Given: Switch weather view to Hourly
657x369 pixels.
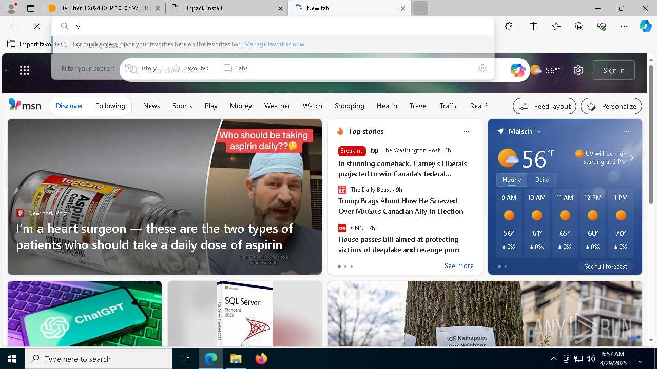Looking at the screenshot, I should [512, 180].
